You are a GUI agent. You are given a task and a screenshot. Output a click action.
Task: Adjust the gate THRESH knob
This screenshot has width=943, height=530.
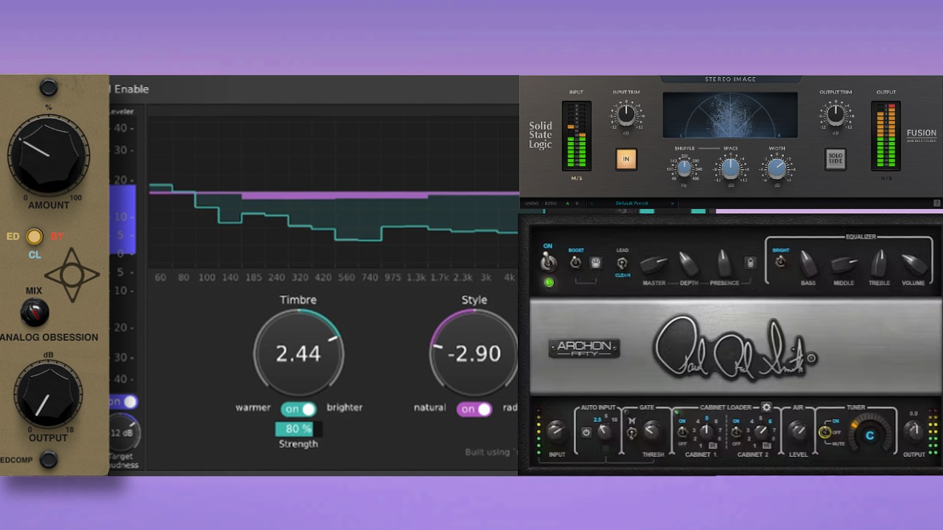(653, 431)
